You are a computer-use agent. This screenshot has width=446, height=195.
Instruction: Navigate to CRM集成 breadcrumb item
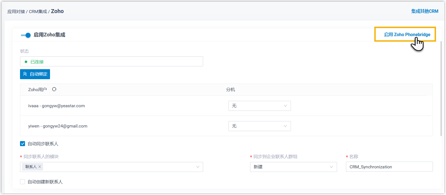click(x=38, y=11)
